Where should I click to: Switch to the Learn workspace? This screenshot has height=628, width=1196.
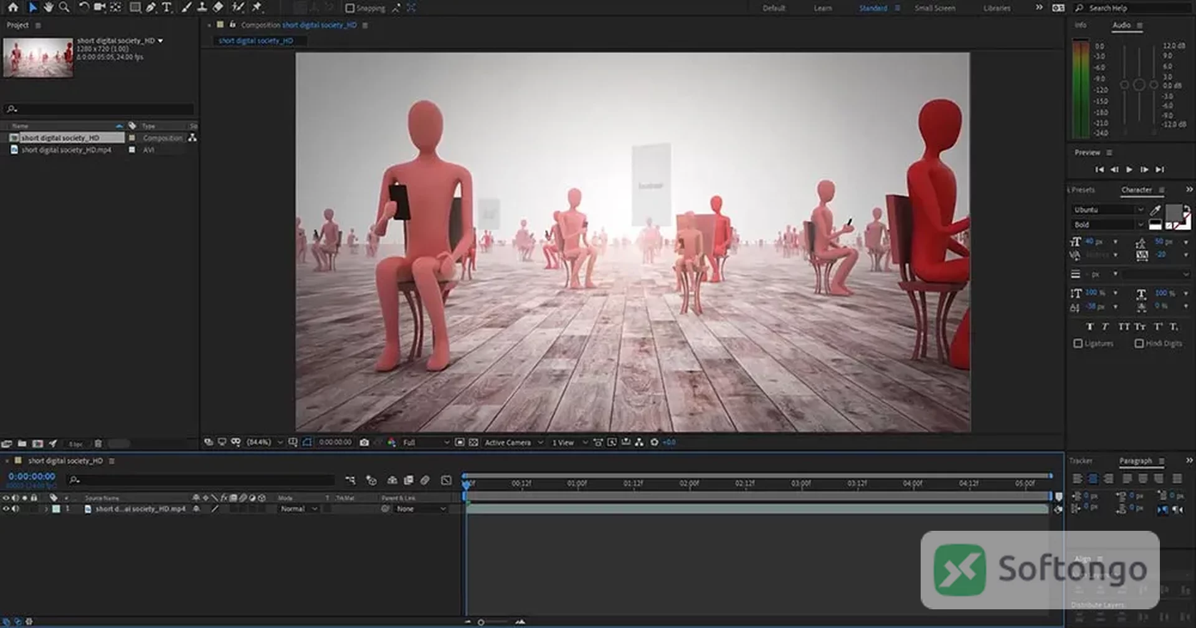pos(822,8)
